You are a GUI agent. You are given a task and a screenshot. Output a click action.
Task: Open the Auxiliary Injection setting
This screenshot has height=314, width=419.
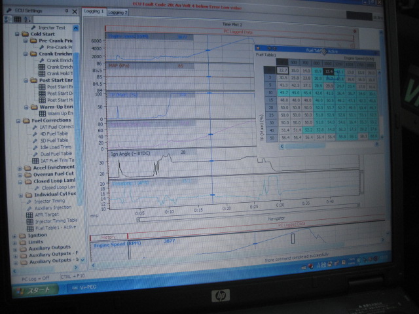49,207
